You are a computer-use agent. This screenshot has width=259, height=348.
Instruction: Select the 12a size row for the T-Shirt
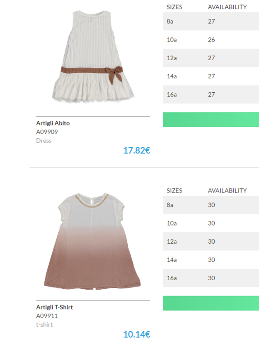[211, 241]
